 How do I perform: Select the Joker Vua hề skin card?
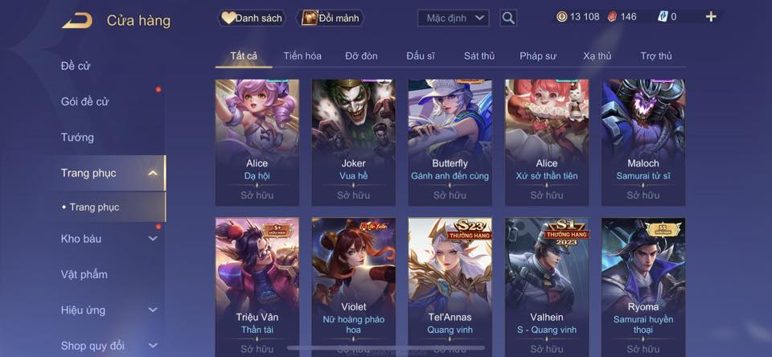coord(354,142)
